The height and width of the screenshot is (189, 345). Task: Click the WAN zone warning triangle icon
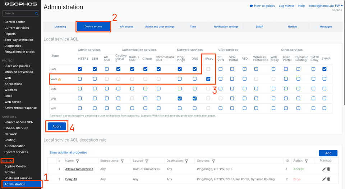pyautogui.click(x=59, y=79)
